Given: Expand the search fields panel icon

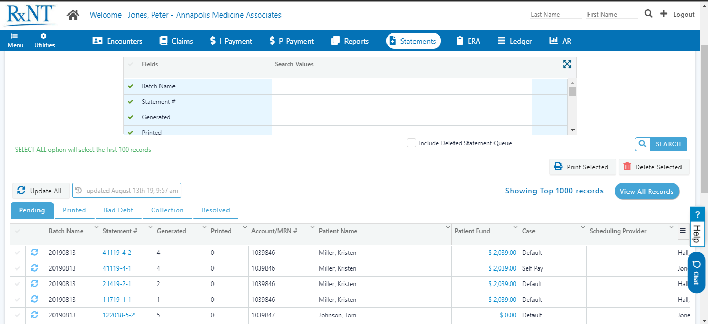Looking at the screenshot, I should pyautogui.click(x=567, y=64).
